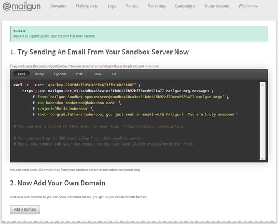Click the 'Success!' alert heading
The image size is (278, 224).
click(x=20, y=31)
